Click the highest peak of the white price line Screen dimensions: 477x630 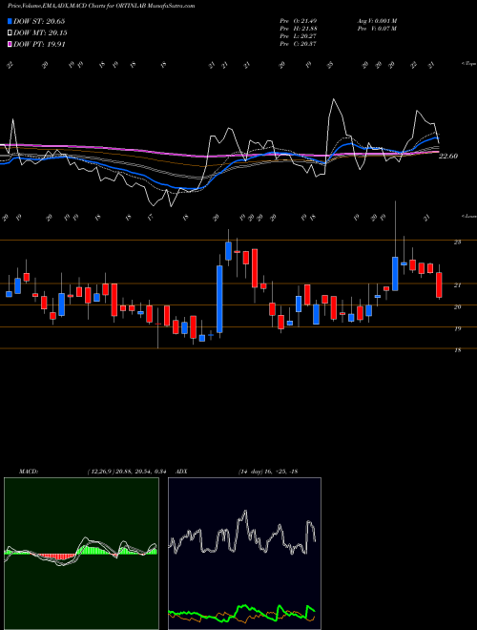[333, 99]
